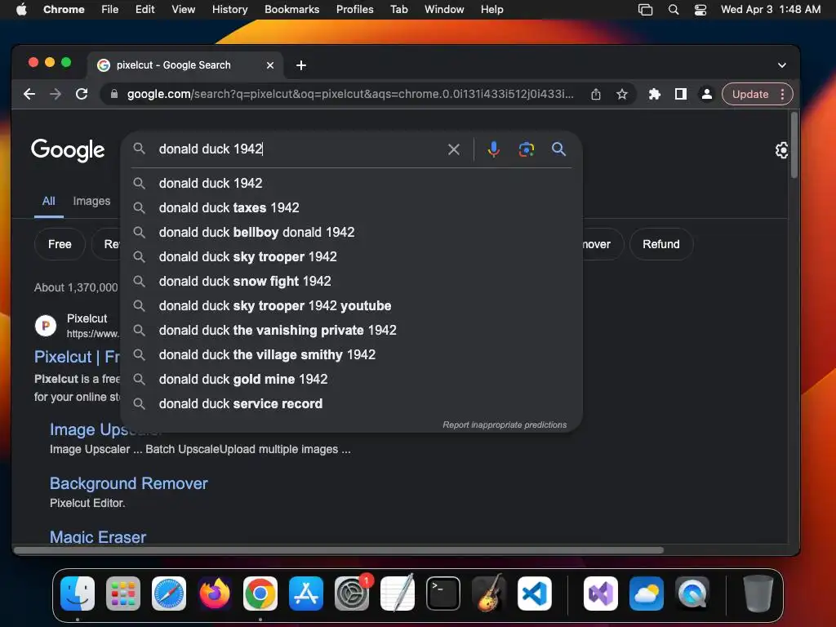Click the blue search magnifier button
Image resolution: width=836 pixels, height=627 pixels.
click(x=558, y=149)
